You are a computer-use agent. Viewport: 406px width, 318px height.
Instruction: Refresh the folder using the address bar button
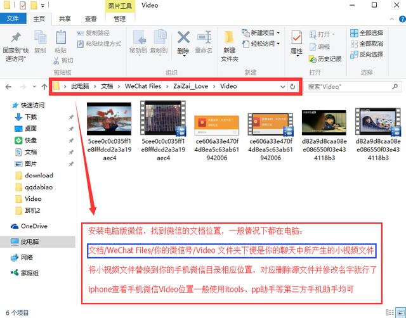(x=292, y=86)
